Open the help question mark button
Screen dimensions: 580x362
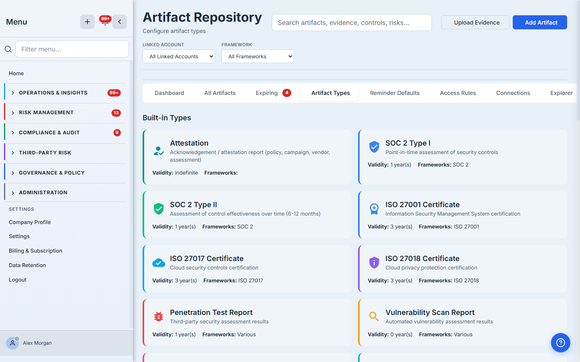coord(561,343)
